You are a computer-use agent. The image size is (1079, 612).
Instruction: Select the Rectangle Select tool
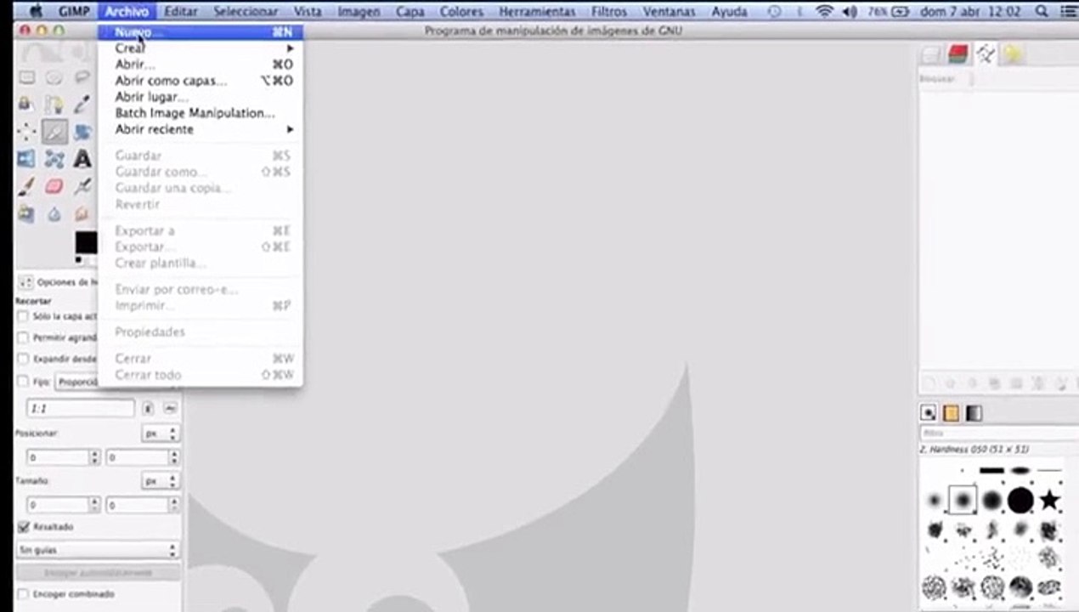27,78
